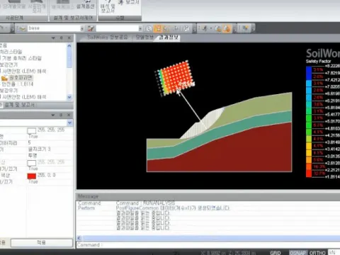Expand the properties panel selector dropdown
The width and height of the screenshot is (340, 255).
(69, 123)
